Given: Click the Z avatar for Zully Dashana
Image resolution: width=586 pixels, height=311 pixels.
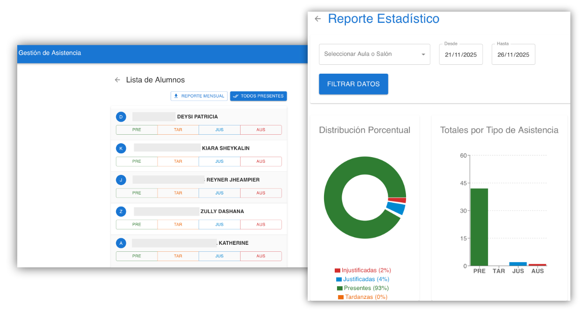Looking at the screenshot, I should 121,212.
